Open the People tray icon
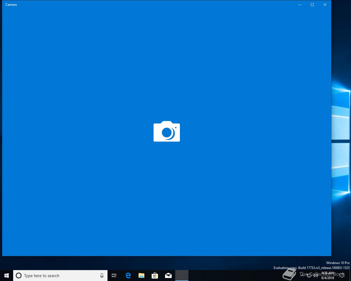 [292, 276]
